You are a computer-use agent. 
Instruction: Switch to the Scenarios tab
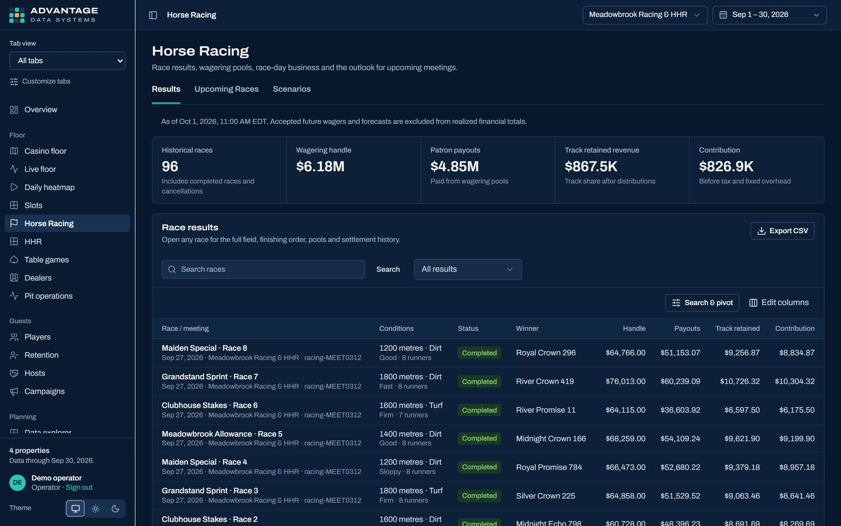click(x=292, y=89)
